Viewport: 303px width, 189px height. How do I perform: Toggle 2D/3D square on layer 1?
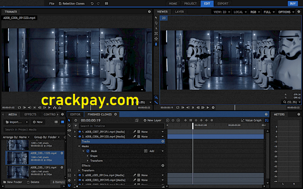139,131
